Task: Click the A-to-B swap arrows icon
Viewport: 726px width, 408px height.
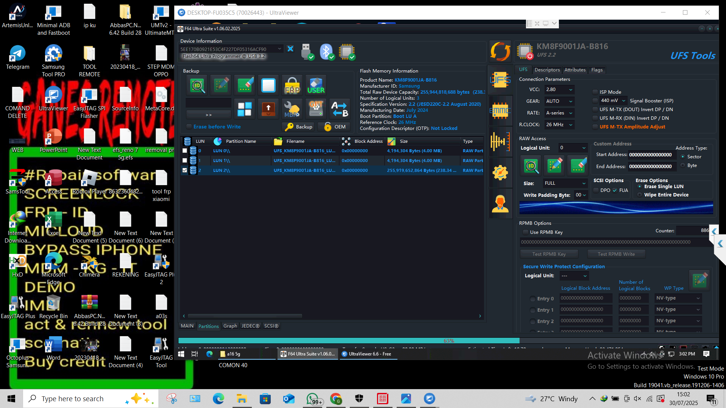Action: (x=340, y=109)
